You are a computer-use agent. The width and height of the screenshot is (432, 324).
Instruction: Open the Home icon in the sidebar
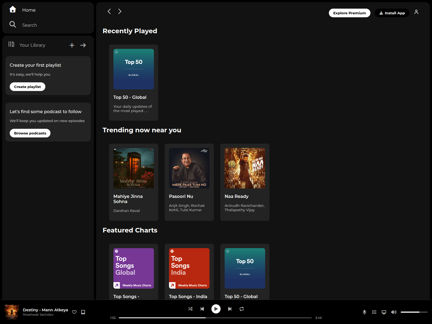point(13,9)
